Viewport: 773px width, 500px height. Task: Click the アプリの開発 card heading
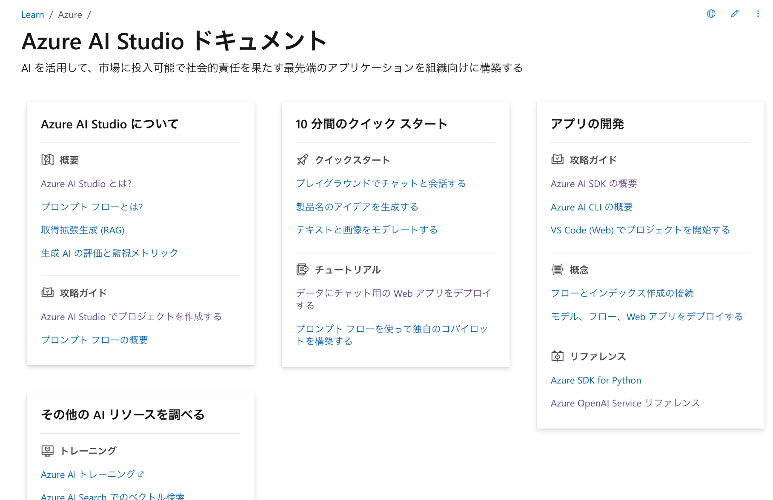pyautogui.click(x=587, y=124)
